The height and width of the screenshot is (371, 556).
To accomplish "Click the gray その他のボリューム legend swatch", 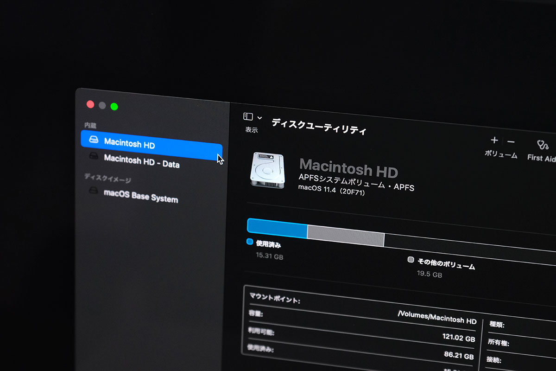I will click(411, 260).
